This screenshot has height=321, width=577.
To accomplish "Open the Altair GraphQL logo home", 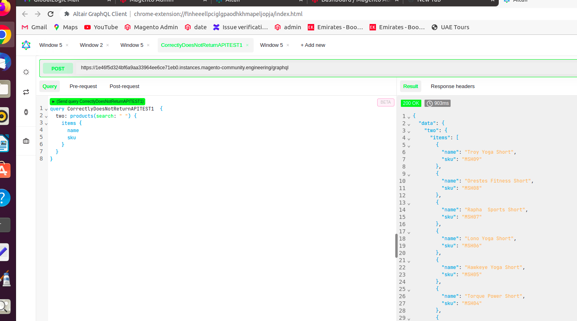I will 26,45.
